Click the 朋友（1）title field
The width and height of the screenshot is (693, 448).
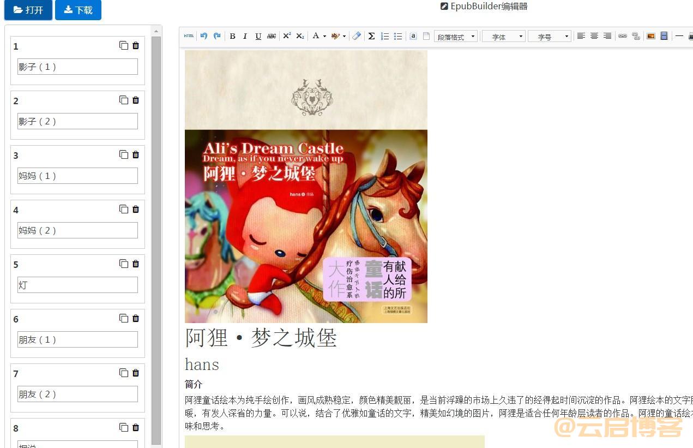[77, 339]
